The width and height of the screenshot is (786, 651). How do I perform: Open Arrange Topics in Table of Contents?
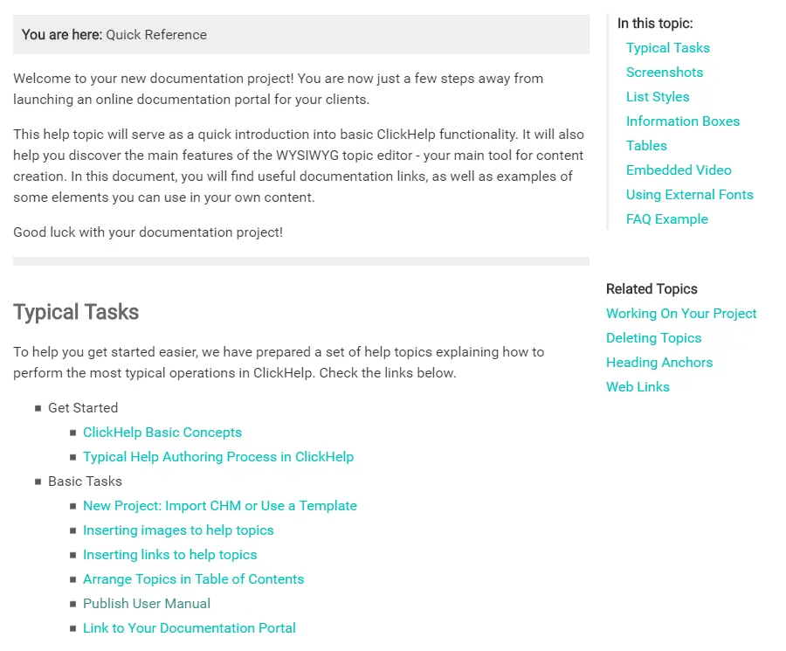click(193, 579)
